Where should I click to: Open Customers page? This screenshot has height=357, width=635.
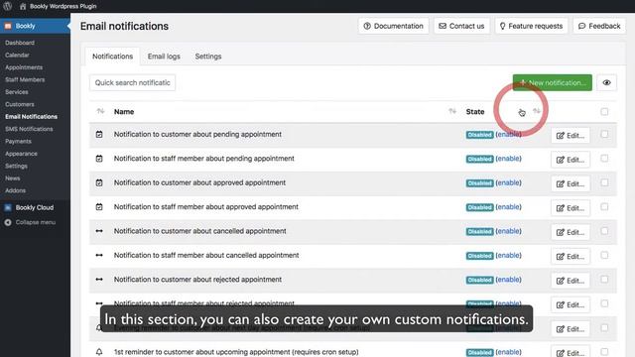tap(20, 104)
